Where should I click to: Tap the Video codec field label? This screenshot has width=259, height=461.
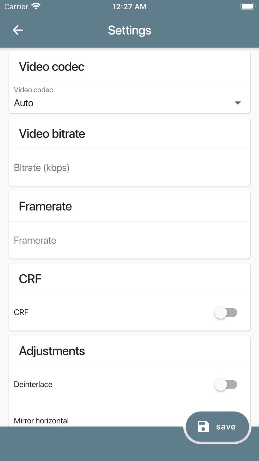tap(33, 90)
